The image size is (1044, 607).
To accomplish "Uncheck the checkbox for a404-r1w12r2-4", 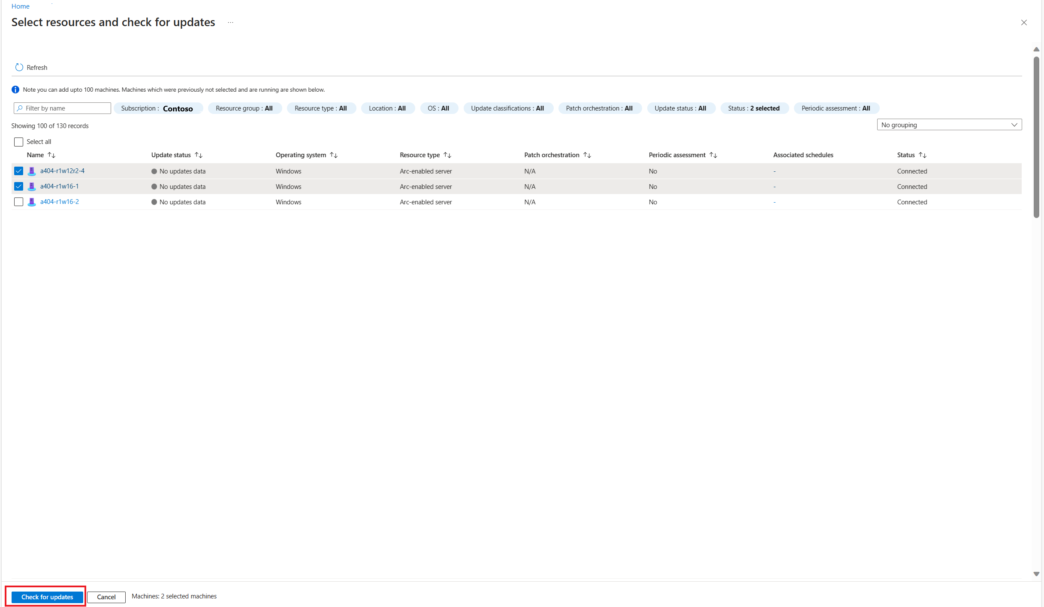I will click(19, 171).
